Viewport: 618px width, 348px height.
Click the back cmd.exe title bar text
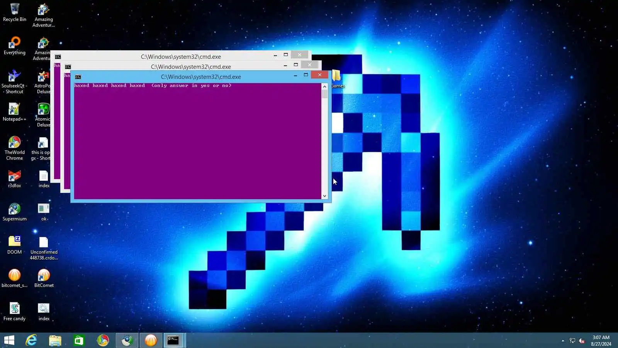coord(181,57)
